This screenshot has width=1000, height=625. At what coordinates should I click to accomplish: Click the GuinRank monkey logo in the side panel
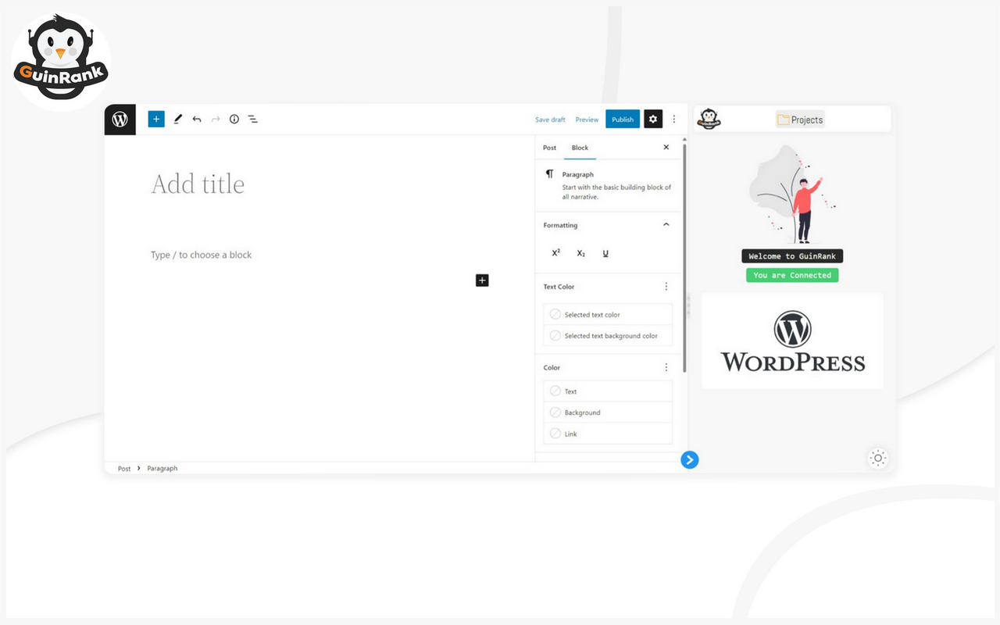tap(709, 118)
